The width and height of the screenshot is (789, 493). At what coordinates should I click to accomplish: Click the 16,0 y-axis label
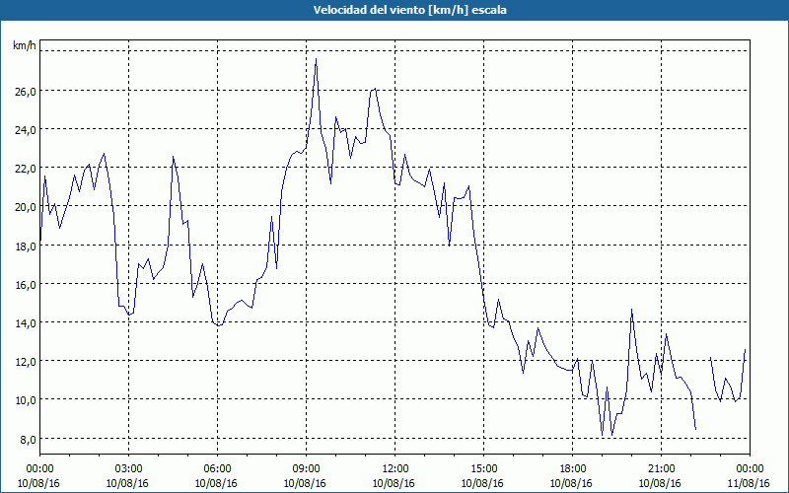coord(24,284)
